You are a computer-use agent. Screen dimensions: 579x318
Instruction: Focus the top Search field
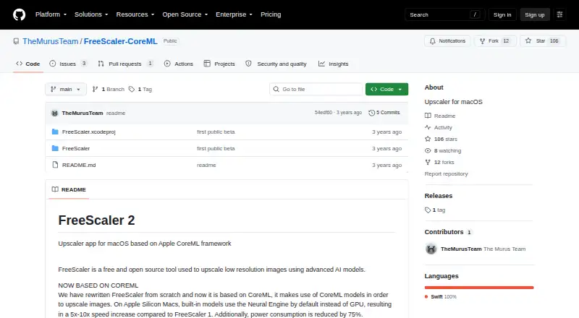pyautogui.click(x=444, y=14)
